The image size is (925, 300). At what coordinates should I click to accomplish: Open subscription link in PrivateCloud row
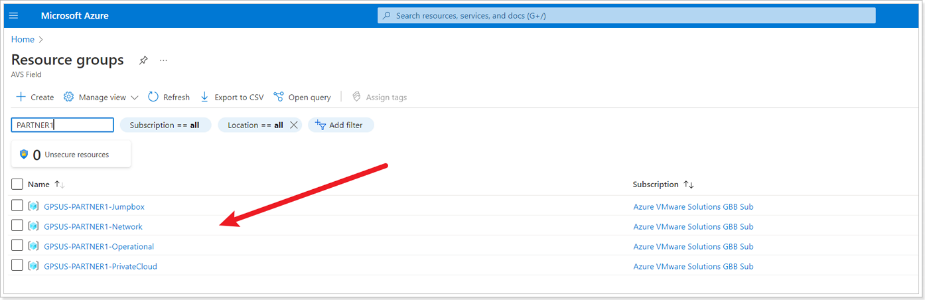point(693,266)
